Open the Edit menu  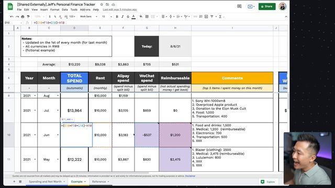click(x=27, y=9)
